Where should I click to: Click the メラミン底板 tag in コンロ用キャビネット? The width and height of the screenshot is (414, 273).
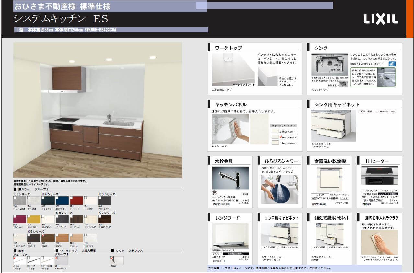pos(270,247)
